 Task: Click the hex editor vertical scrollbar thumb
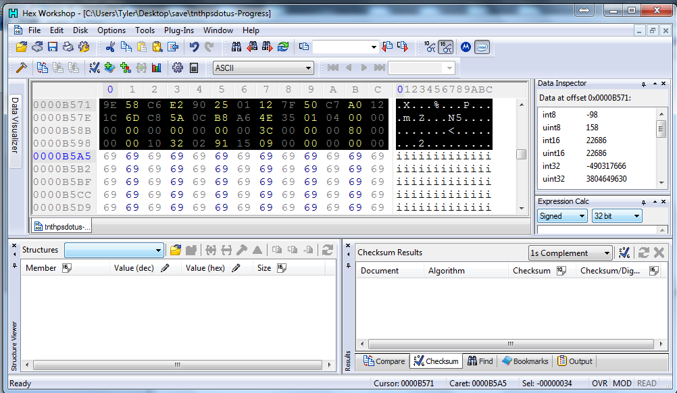coord(521,154)
